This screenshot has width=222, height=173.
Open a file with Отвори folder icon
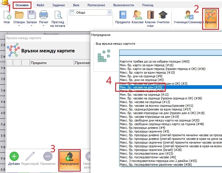(19, 15)
